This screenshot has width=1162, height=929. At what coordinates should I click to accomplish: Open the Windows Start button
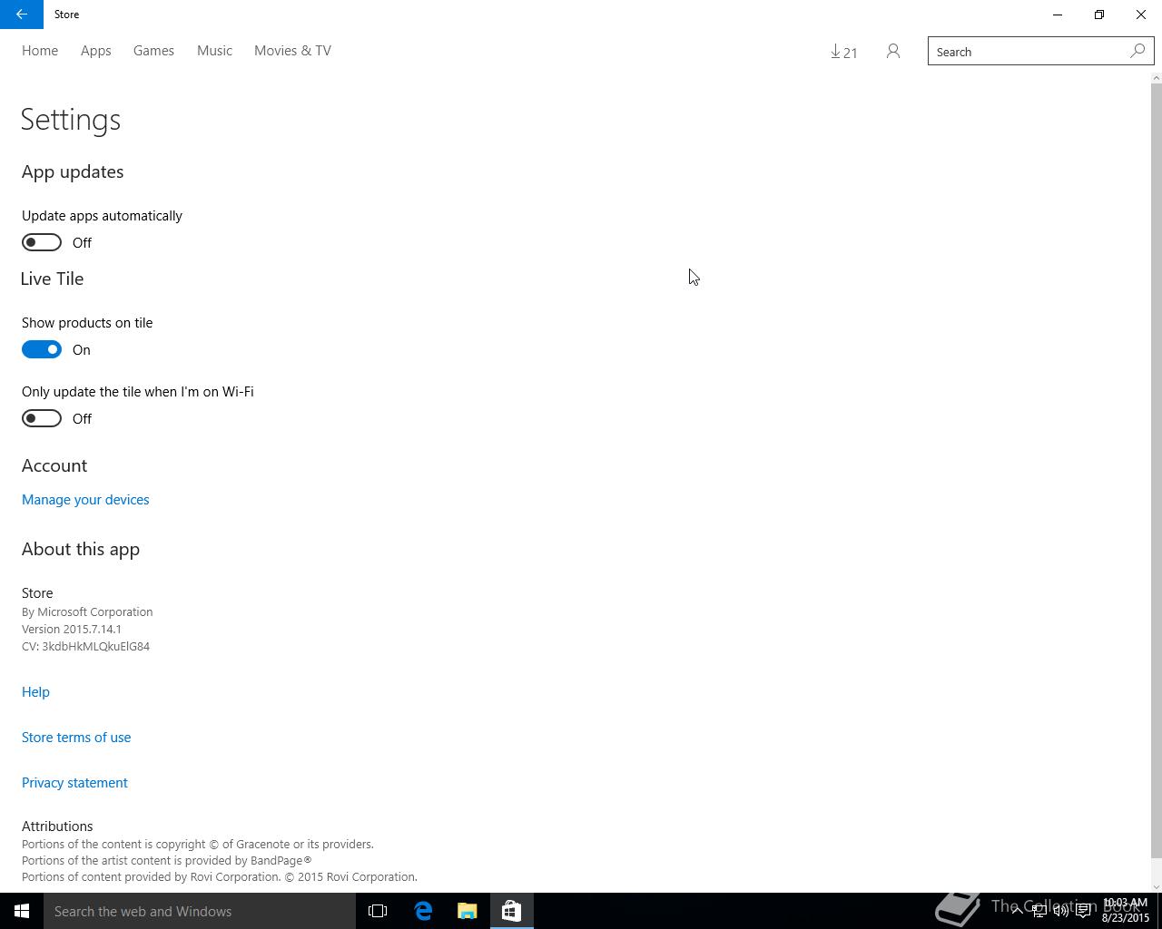[x=22, y=911]
